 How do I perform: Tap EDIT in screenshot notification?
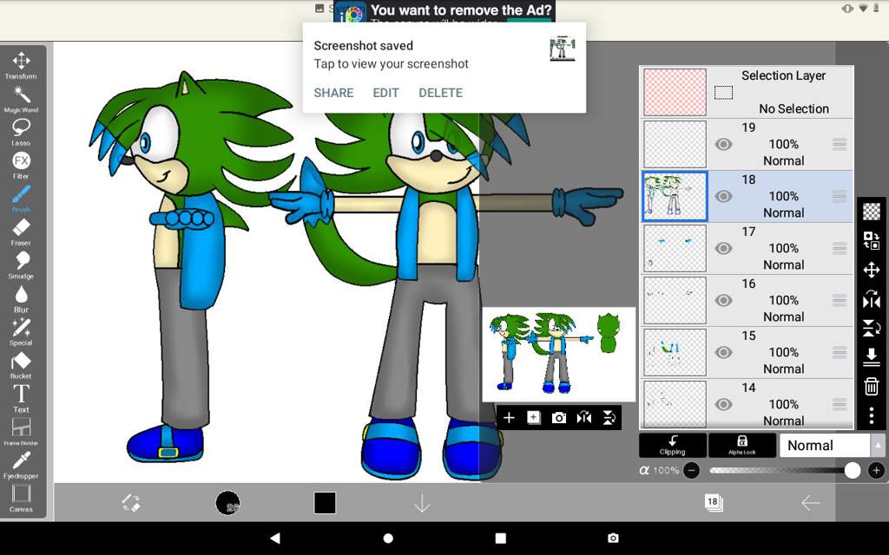(x=385, y=93)
